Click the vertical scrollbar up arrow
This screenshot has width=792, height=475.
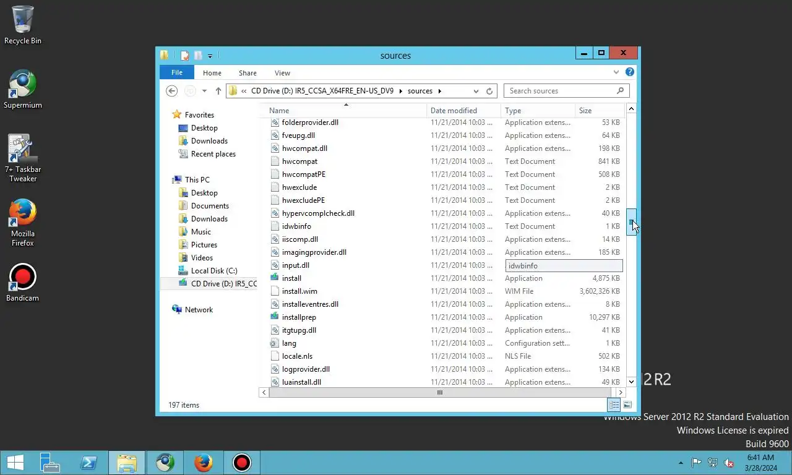coord(631,109)
